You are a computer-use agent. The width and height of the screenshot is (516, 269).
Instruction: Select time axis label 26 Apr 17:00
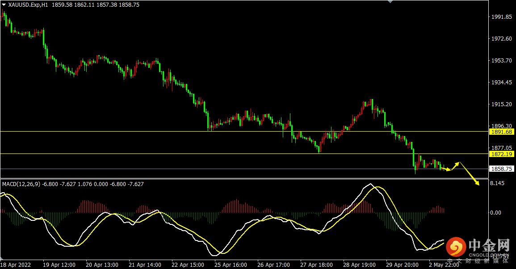pyautogui.click(x=273, y=265)
